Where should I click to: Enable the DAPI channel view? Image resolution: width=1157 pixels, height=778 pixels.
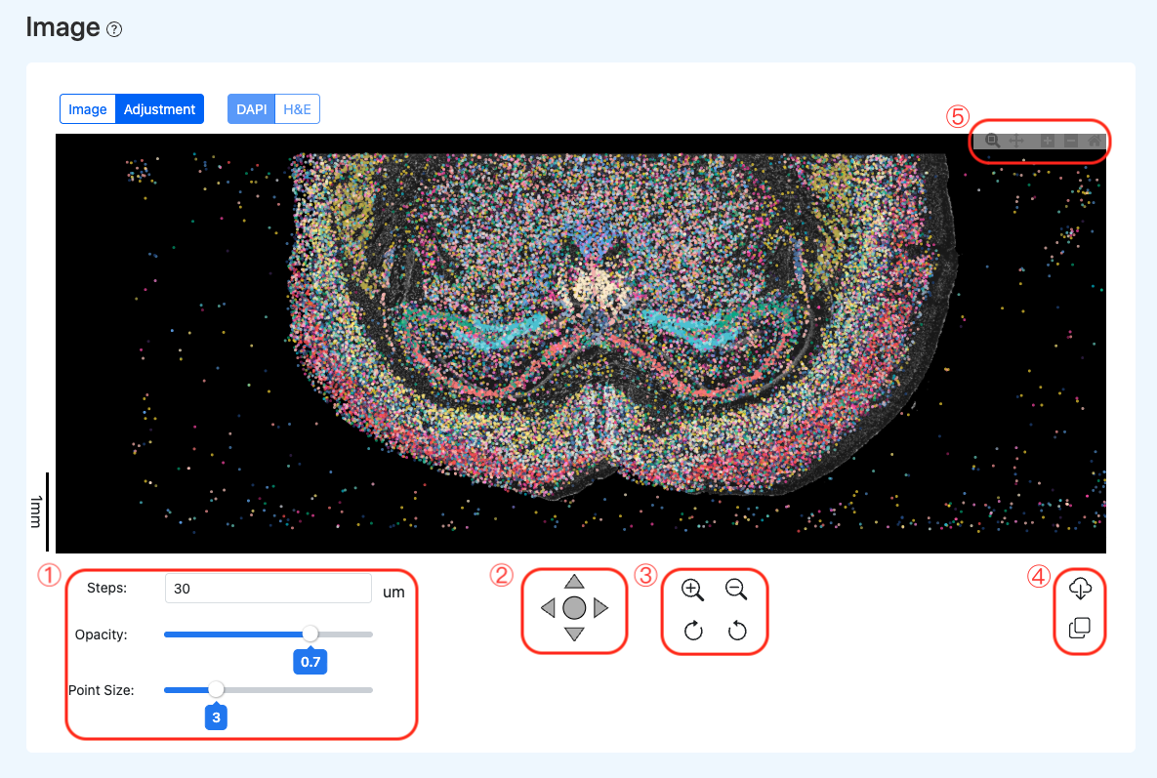point(250,108)
